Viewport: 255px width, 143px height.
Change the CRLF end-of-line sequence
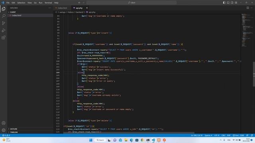tap(223, 135)
